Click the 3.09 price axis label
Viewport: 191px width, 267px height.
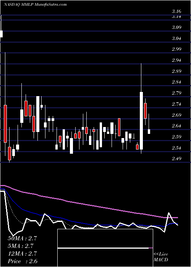point(176,27)
